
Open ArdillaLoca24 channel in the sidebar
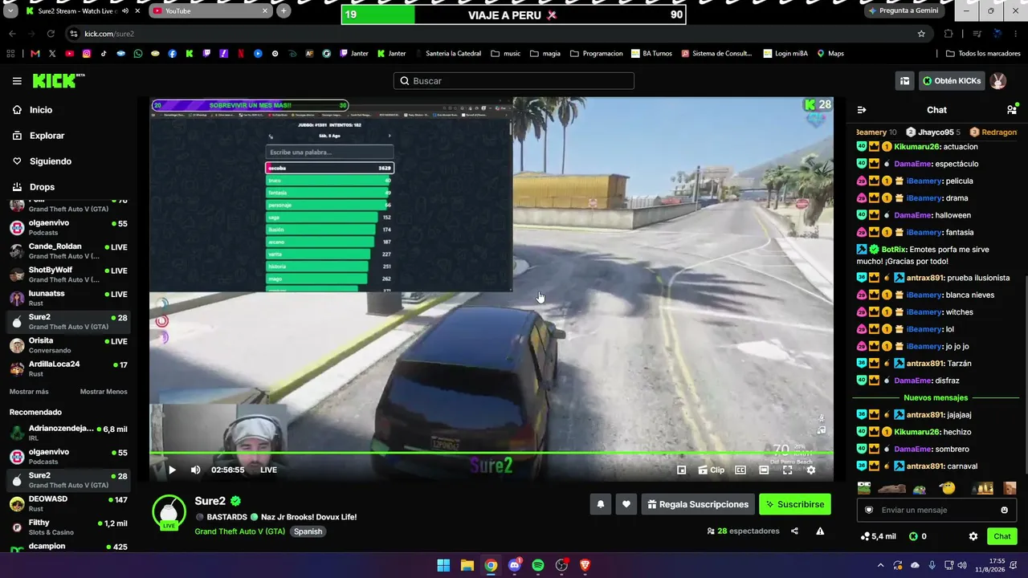(68, 368)
